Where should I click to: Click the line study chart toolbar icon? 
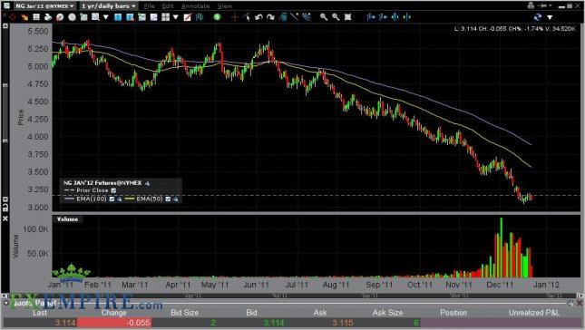[153, 17]
